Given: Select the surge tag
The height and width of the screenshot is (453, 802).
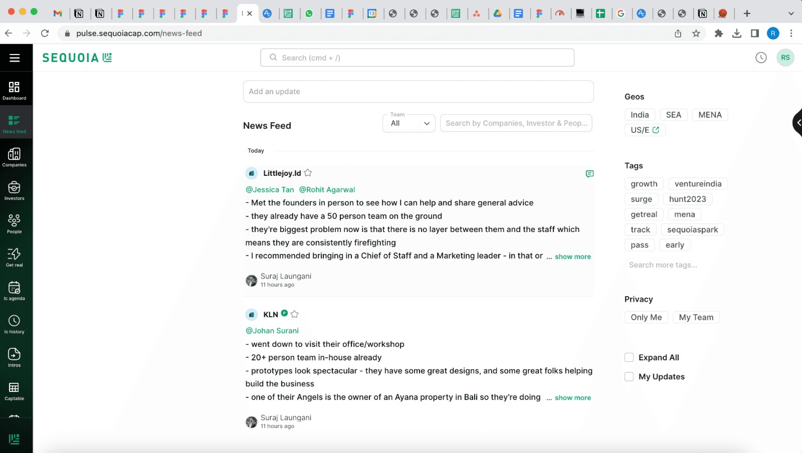Looking at the screenshot, I should 641,199.
